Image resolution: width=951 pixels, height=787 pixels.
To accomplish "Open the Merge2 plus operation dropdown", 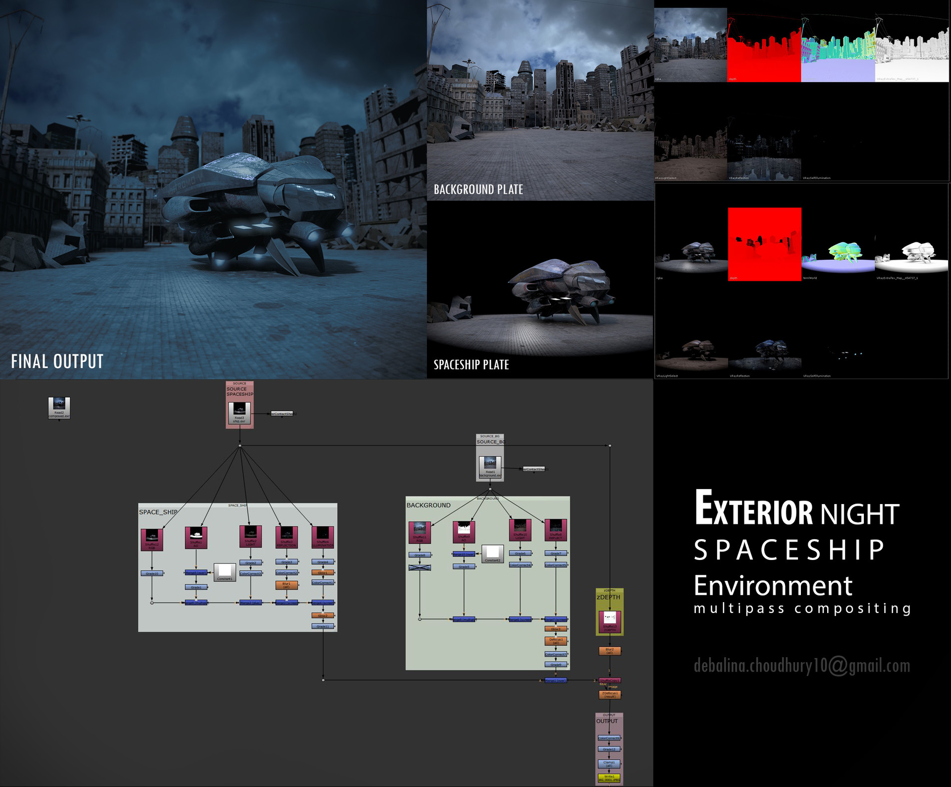I will (x=250, y=603).
